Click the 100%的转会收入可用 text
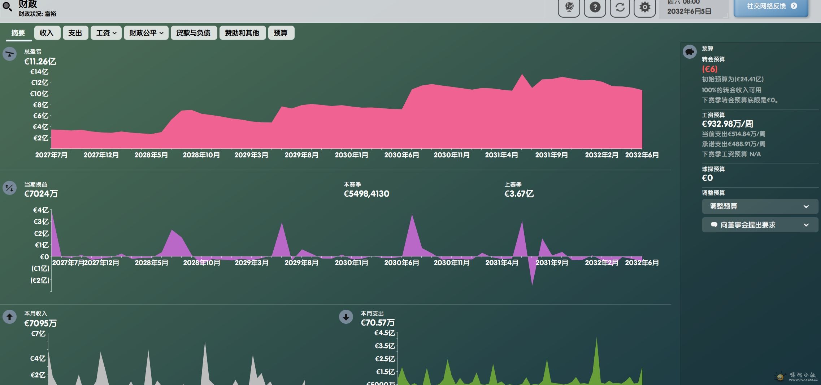This screenshot has width=821, height=385. click(x=732, y=90)
